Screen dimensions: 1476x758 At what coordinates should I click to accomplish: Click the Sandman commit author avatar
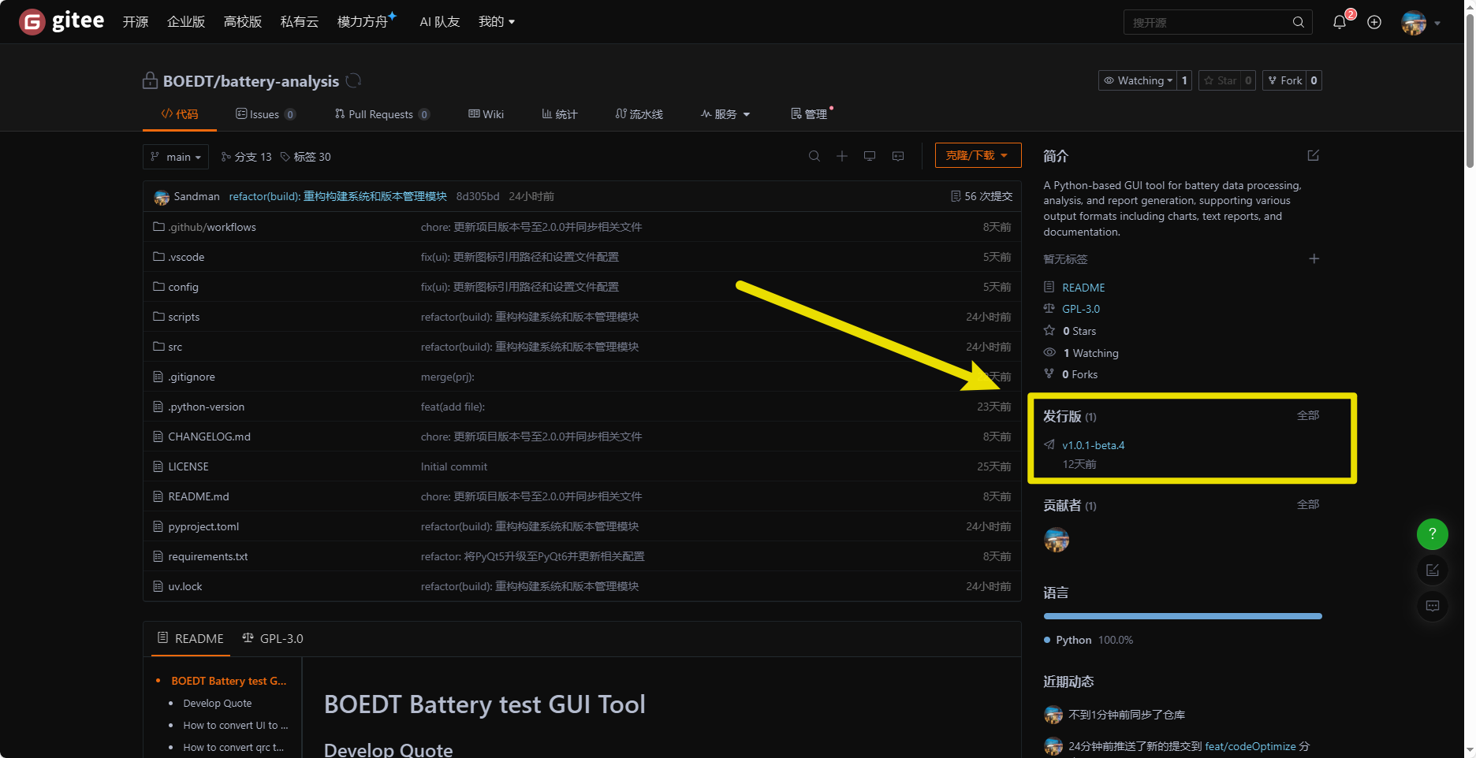[x=162, y=197]
